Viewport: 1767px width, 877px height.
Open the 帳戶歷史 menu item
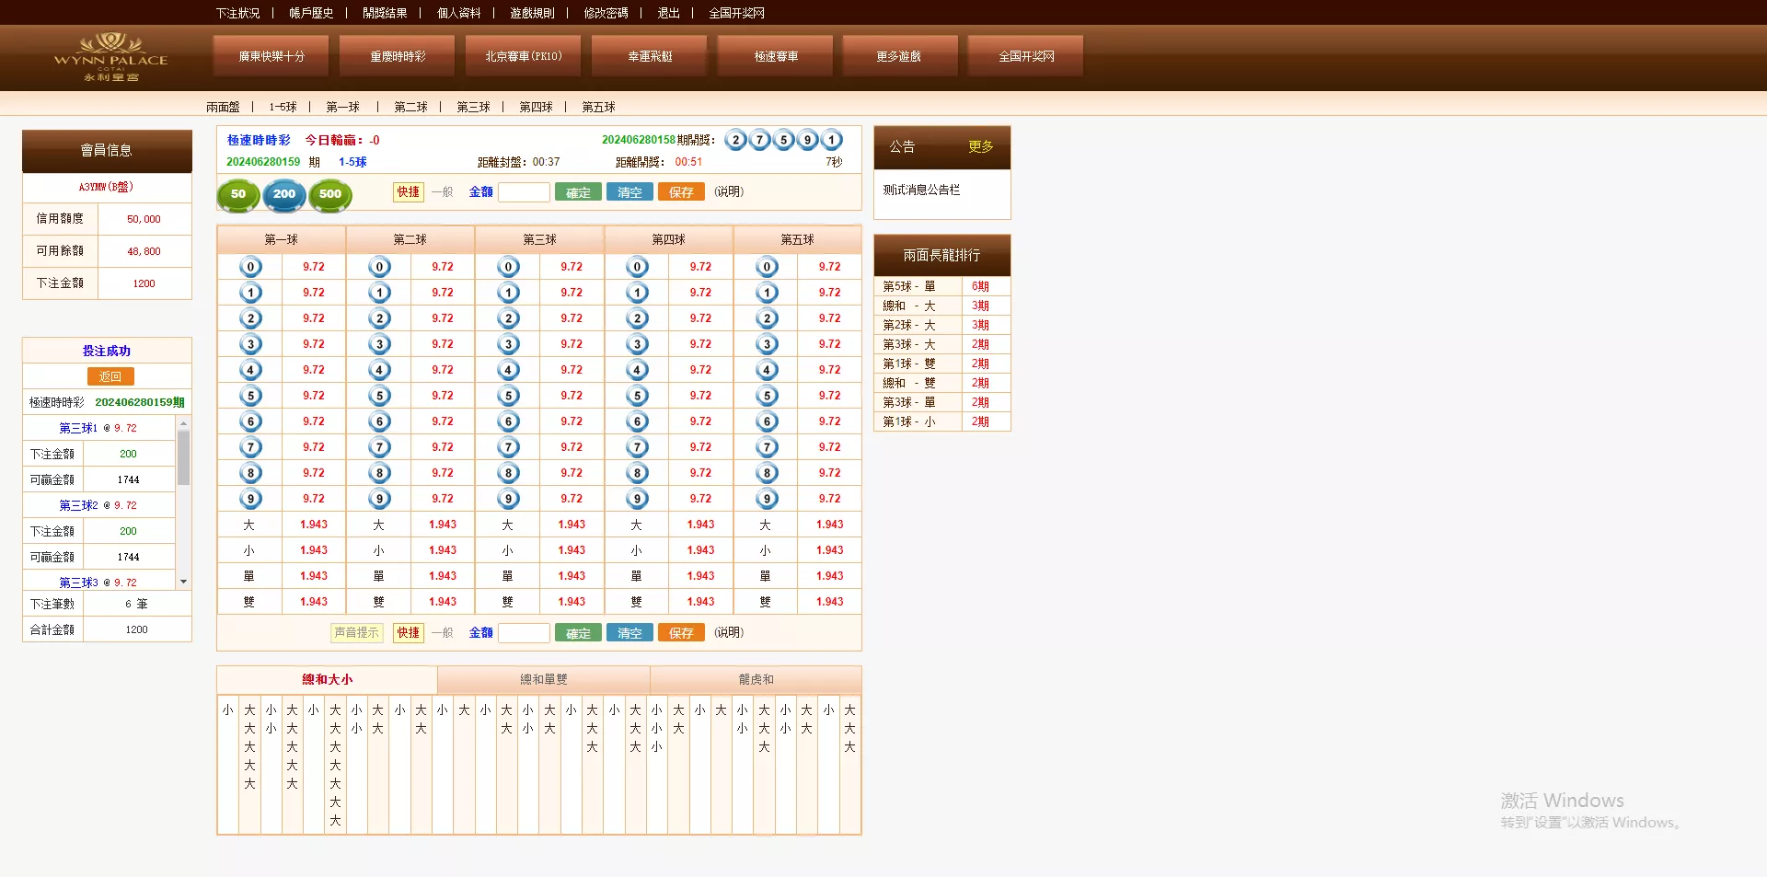(x=313, y=13)
